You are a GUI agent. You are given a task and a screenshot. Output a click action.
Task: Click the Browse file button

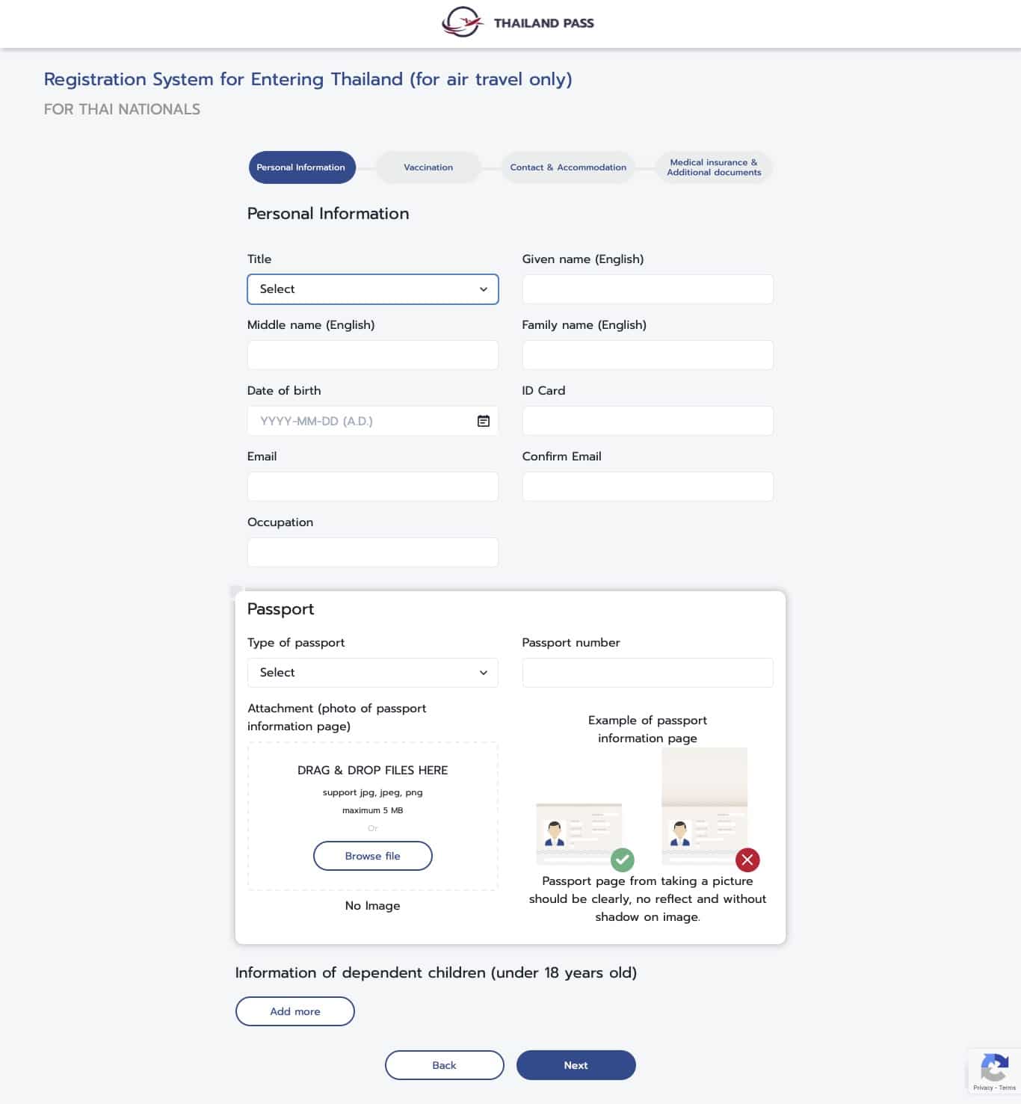pyautogui.click(x=372, y=856)
